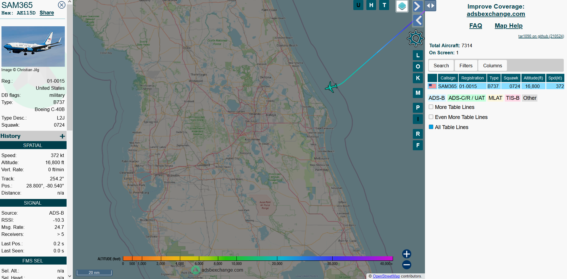567x279 pixels.
Task: Toggle the H map button
Action: [371, 5]
